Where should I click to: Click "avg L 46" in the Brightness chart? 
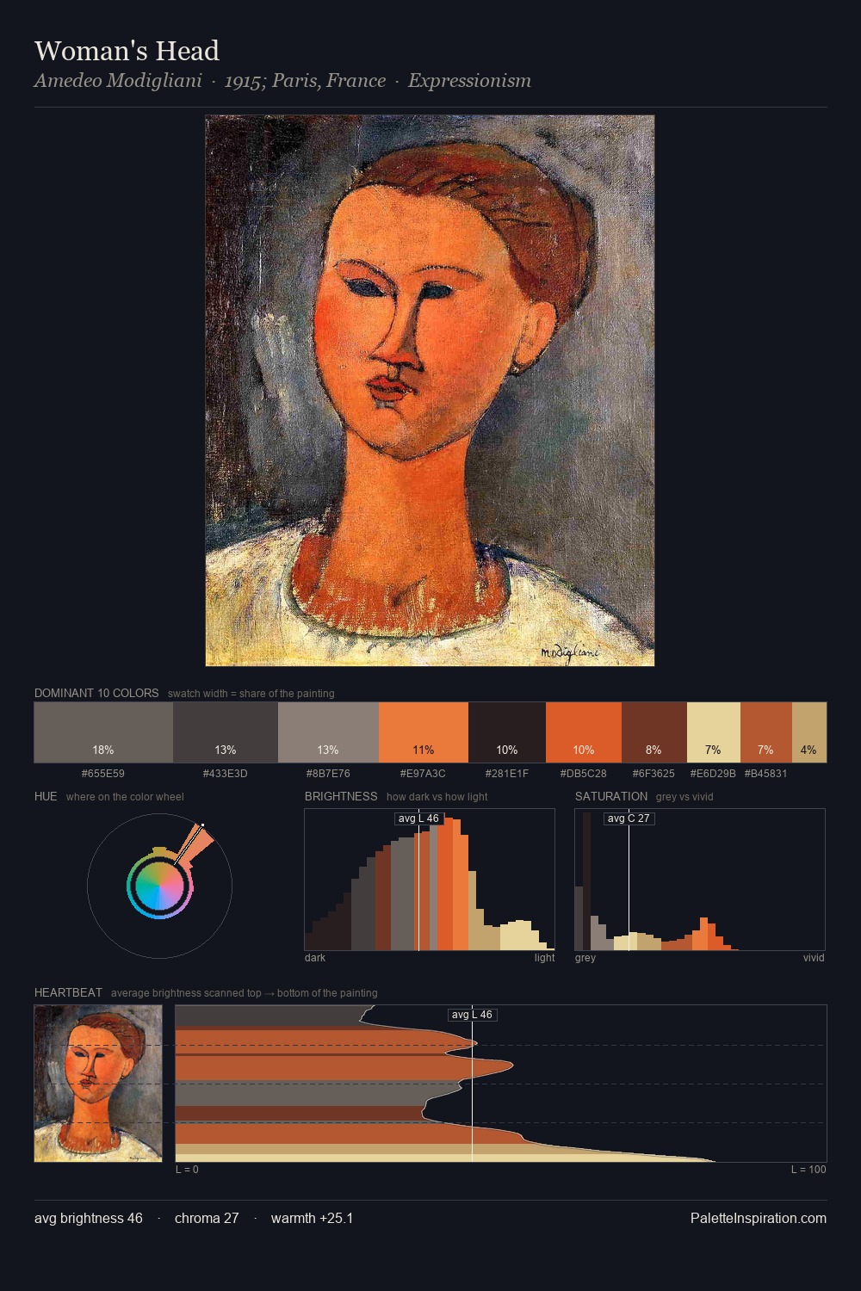tap(418, 818)
